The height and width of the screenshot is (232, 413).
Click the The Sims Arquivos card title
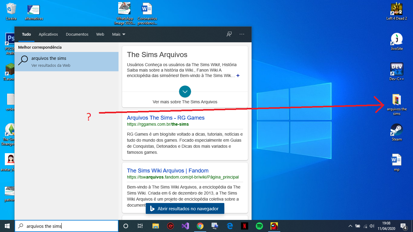pyautogui.click(x=157, y=55)
